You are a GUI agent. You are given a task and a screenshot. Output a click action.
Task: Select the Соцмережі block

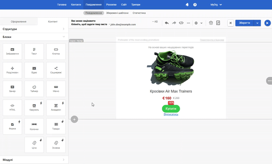(x=56, y=70)
